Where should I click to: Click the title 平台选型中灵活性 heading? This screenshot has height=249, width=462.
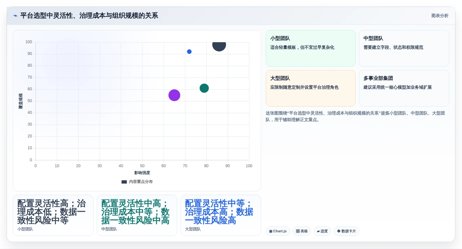[x=89, y=16]
